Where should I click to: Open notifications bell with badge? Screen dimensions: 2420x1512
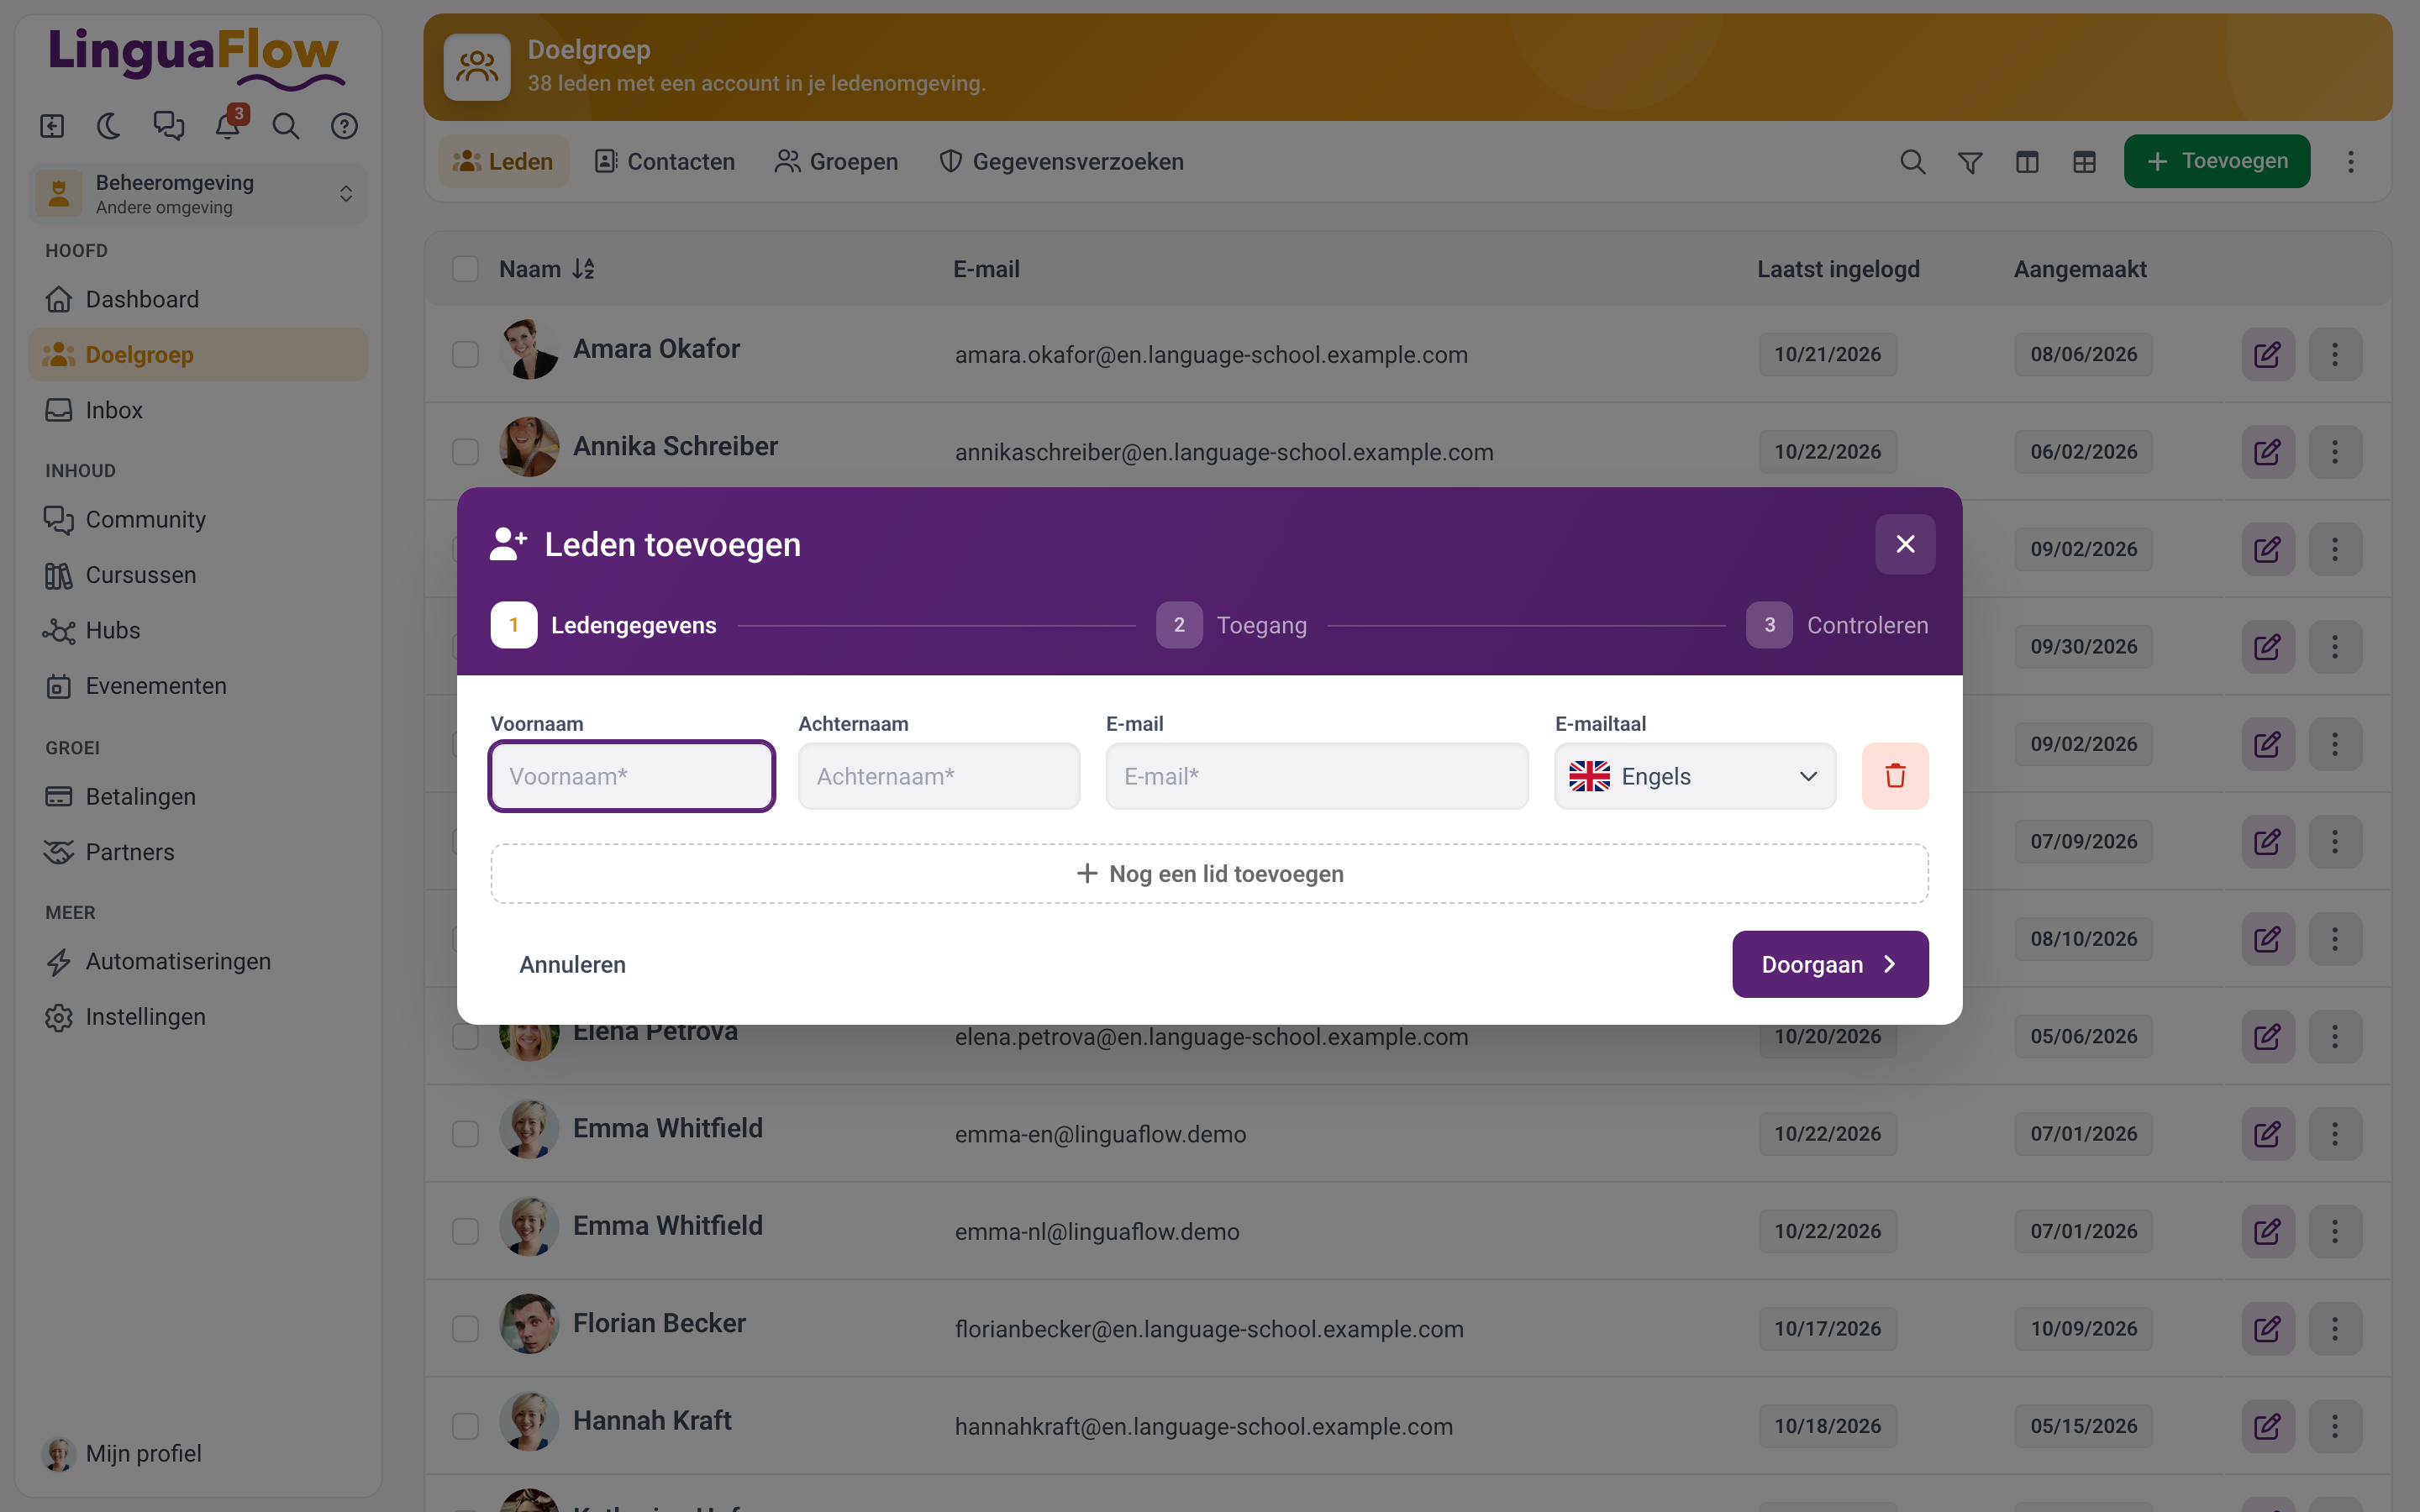coord(228,126)
